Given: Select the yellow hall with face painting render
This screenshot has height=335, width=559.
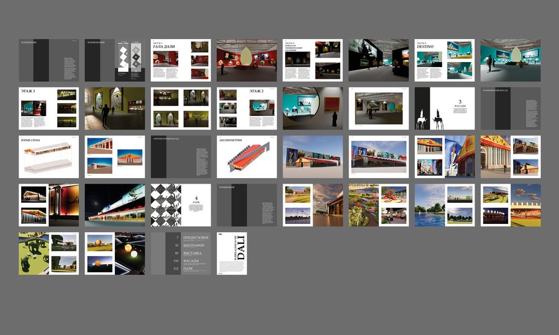Looking at the screenshot, I should (115, 109).
